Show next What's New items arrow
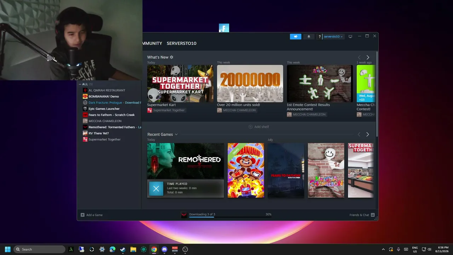 coord(368,57)
